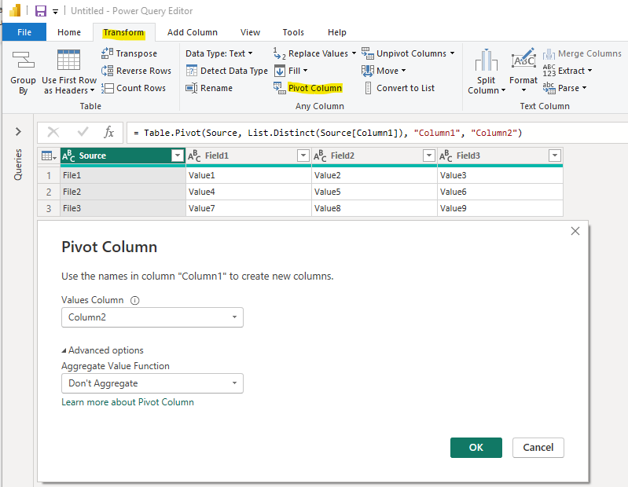The image size is (628, 487).
Task: Click Count Rows in Table group
Action: [x=134, y=88]
